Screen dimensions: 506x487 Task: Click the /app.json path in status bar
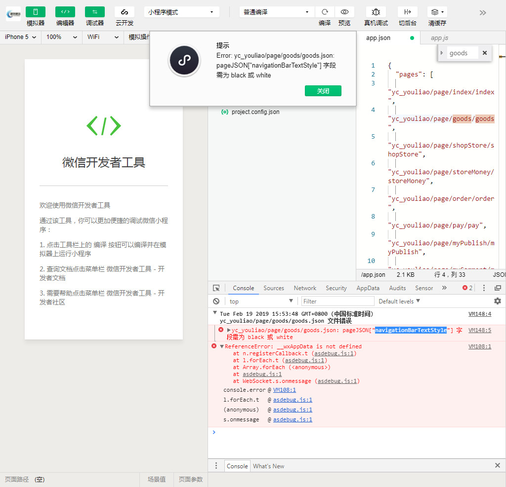(x=373, y=275)
